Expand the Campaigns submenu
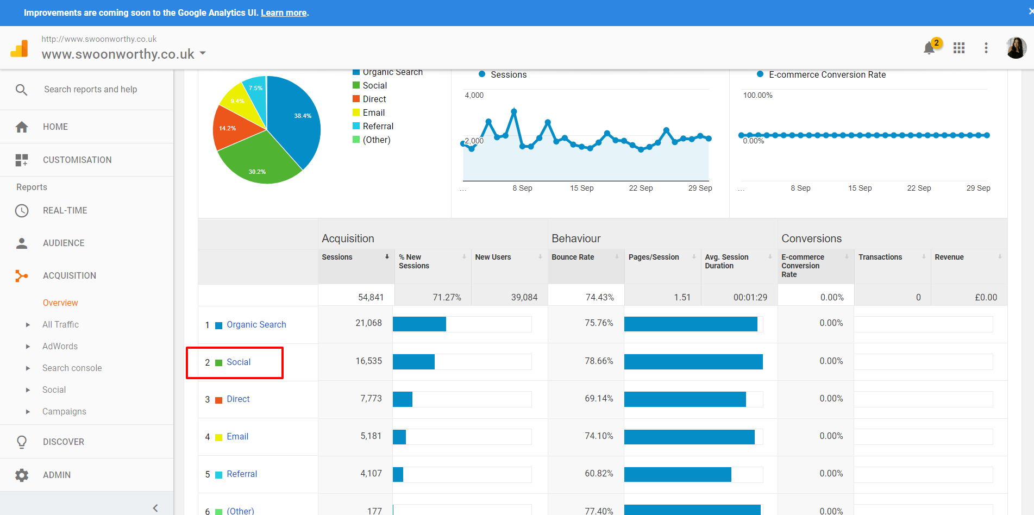 pos(28,412)
